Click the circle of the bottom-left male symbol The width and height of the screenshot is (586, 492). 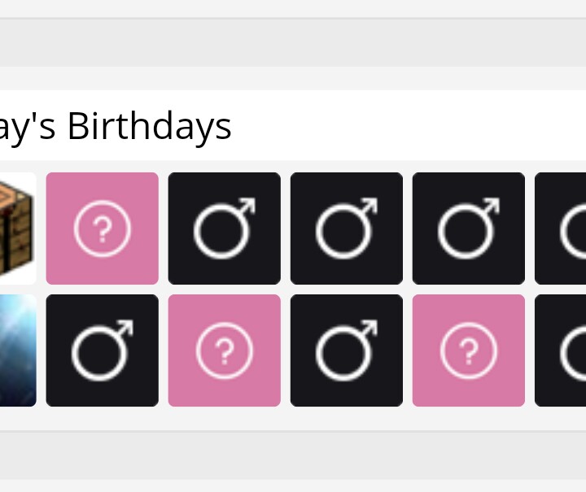coord(98,354)
